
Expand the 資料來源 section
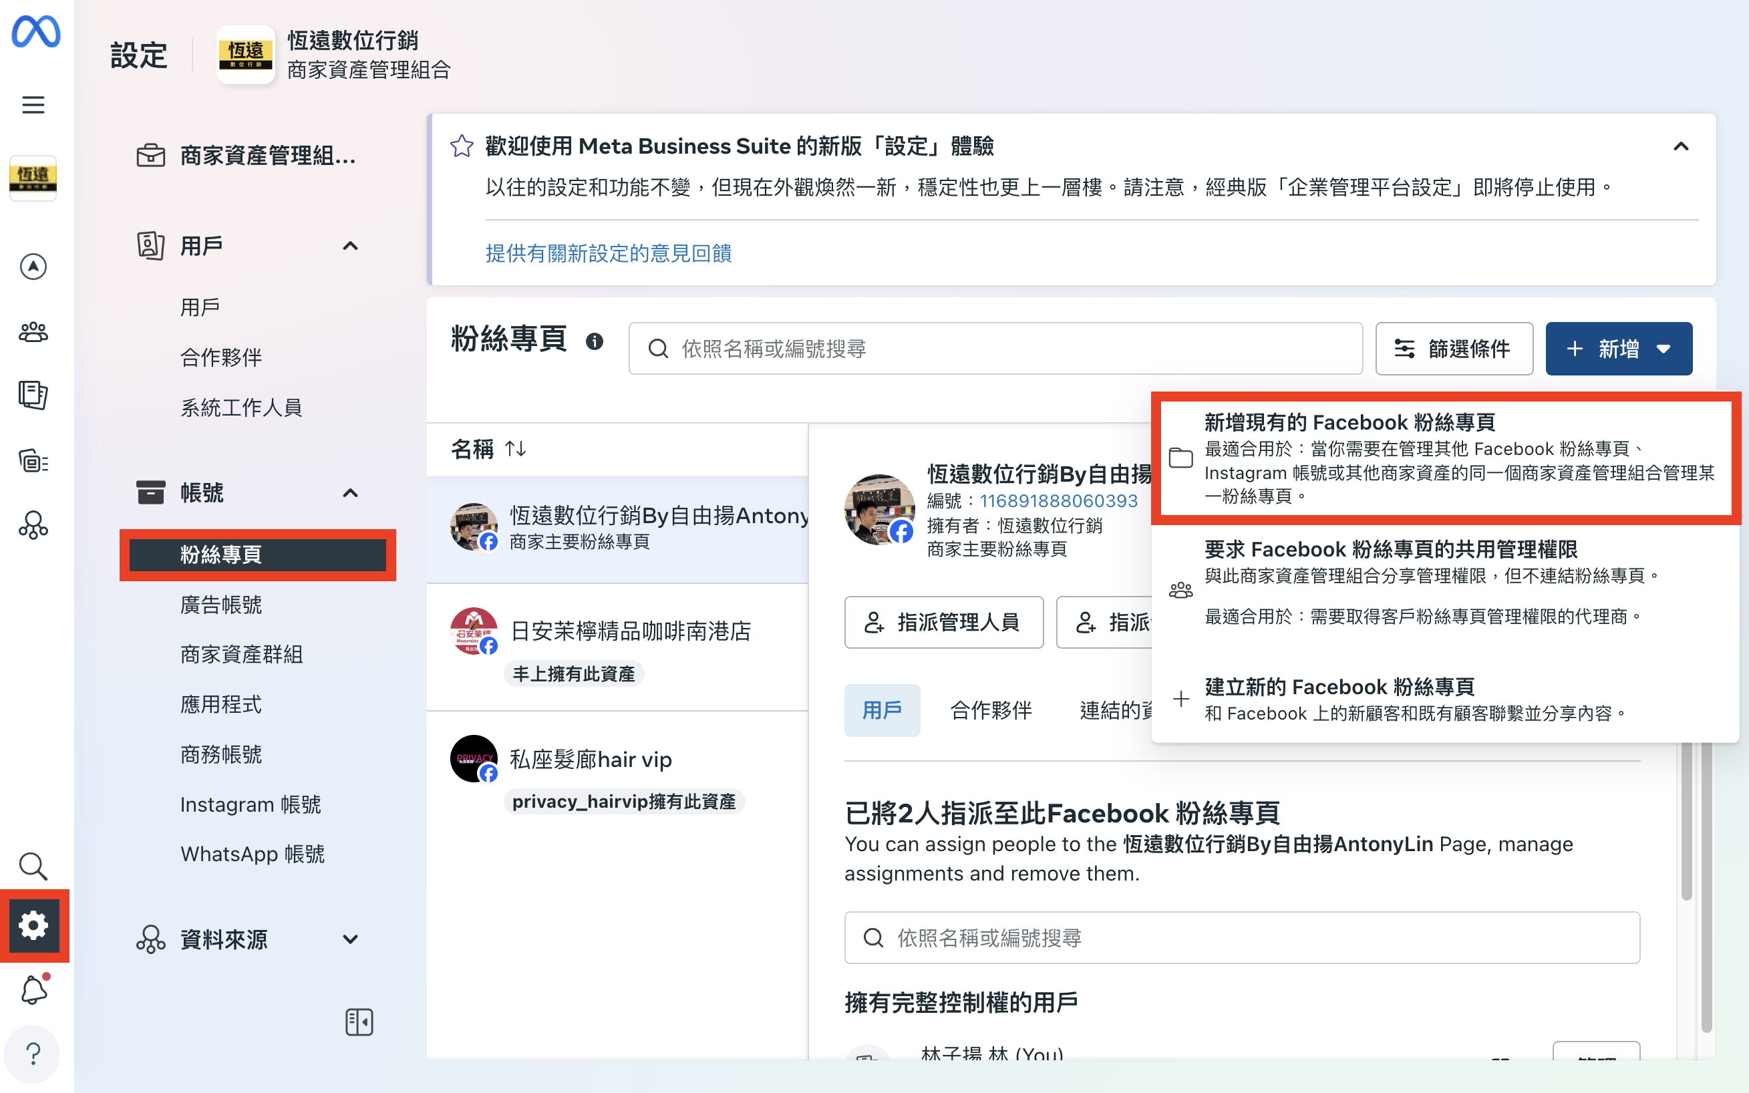click(x=350, y=939)
